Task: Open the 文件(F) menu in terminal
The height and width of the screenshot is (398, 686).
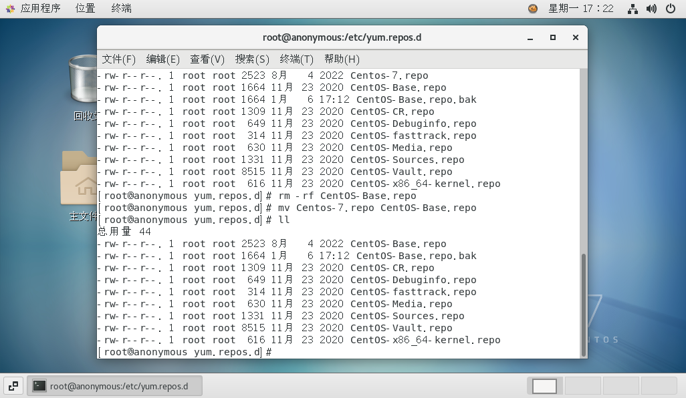Action: tap(118, 59)
